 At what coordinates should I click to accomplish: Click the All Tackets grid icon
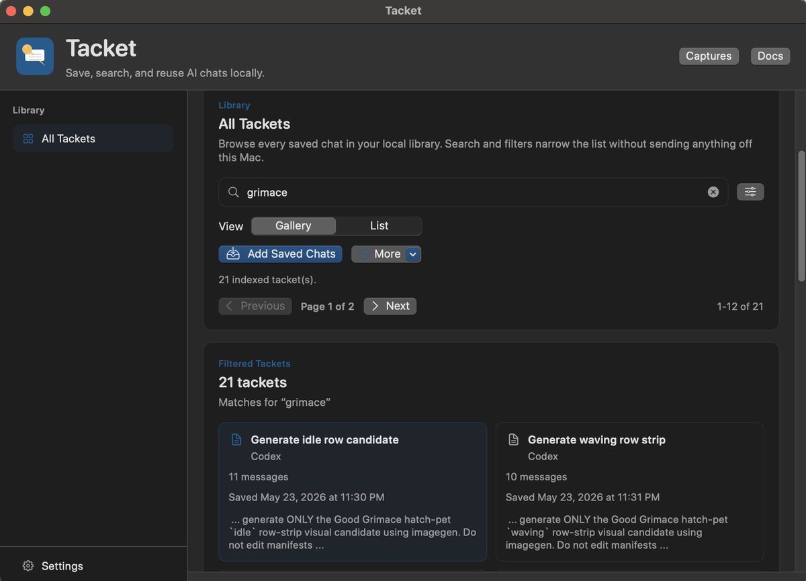(x=28, y=139)
